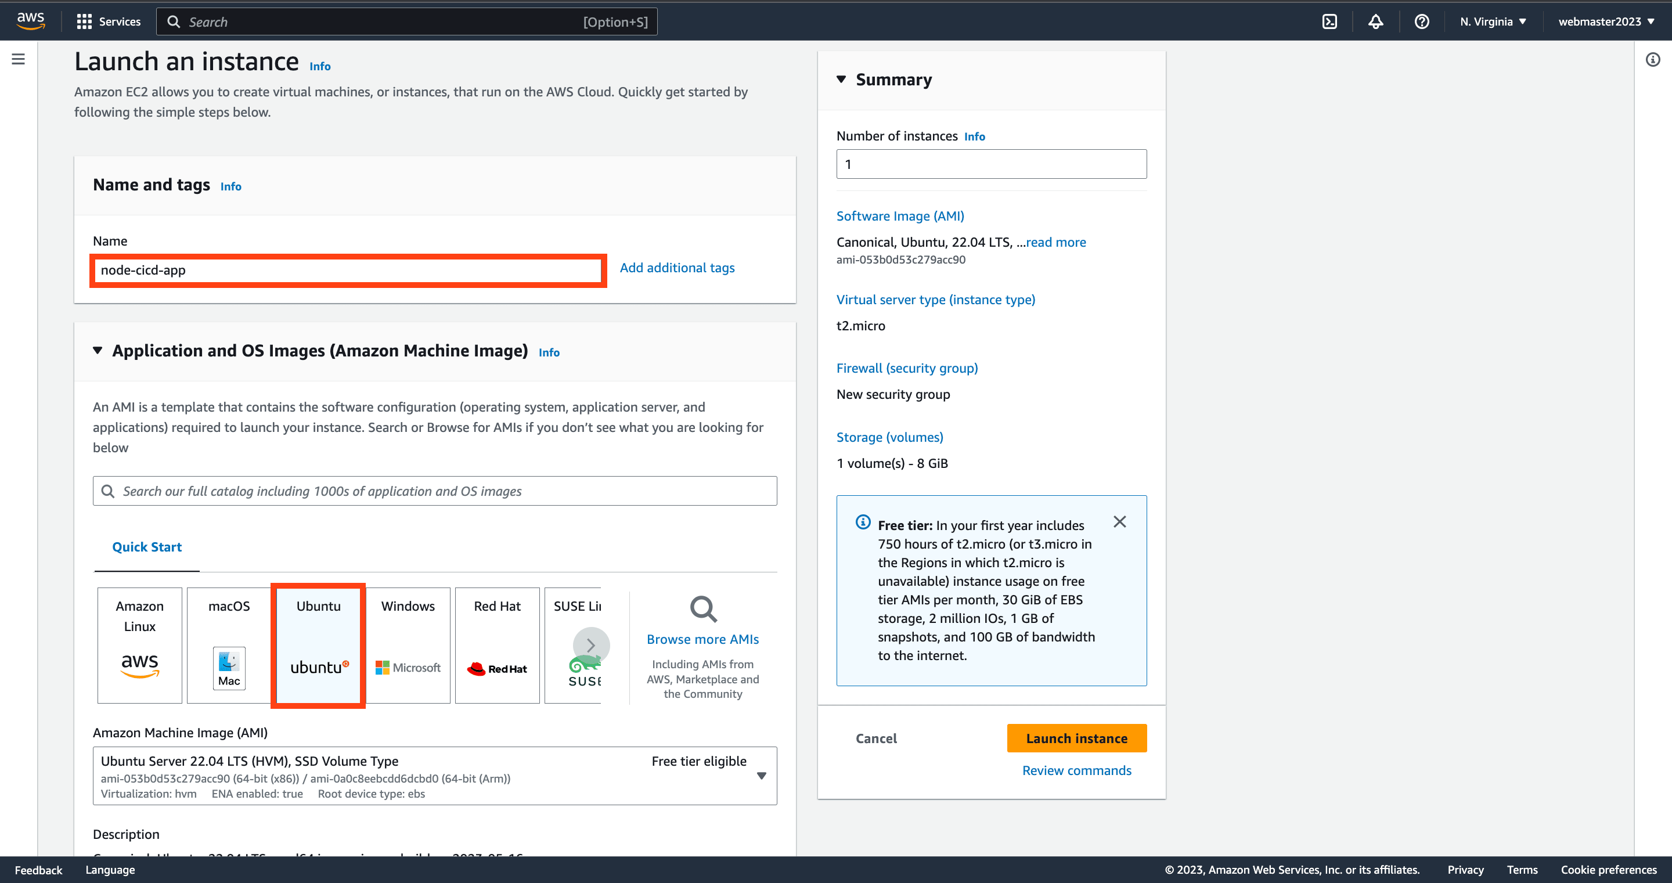Click the next arrow in AMI carousel
The height and width of the screenshot is (883, 1672).
point(592,645)
